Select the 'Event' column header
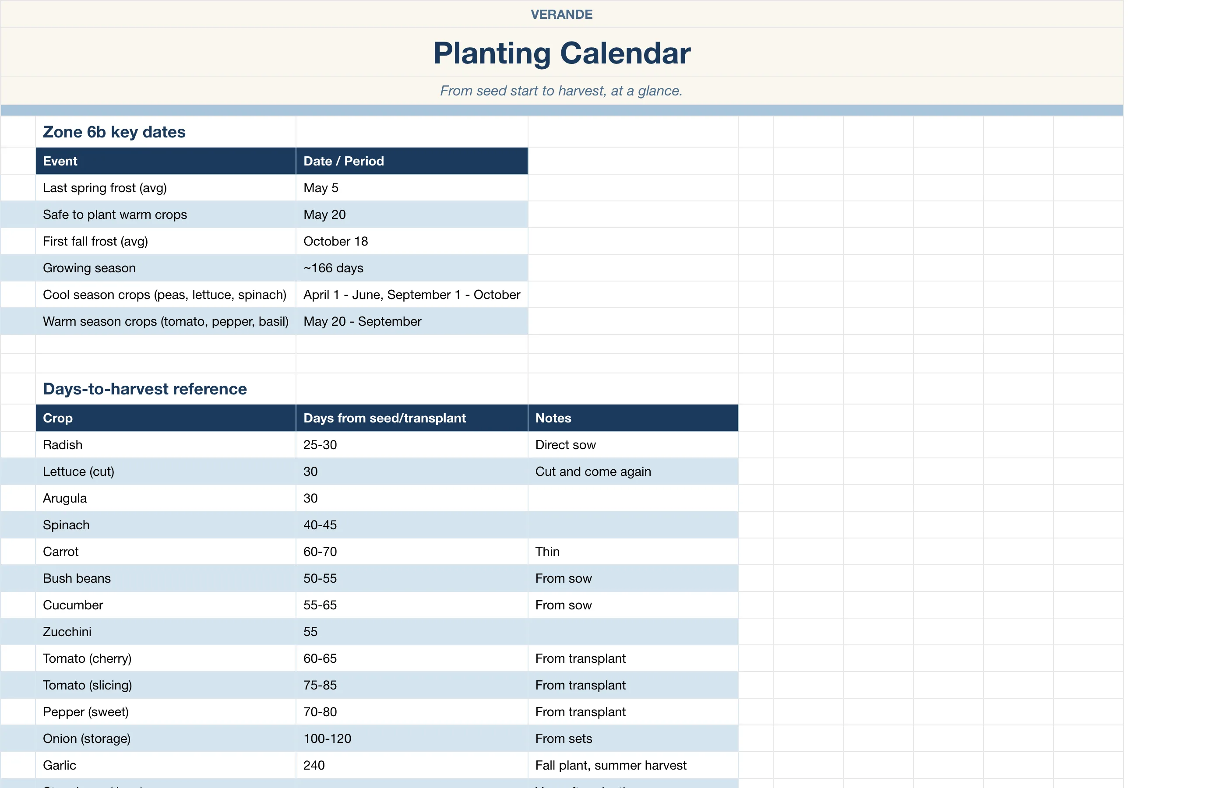The height and width of the screenshot is (788, 1226). click(x=165, y=161)
